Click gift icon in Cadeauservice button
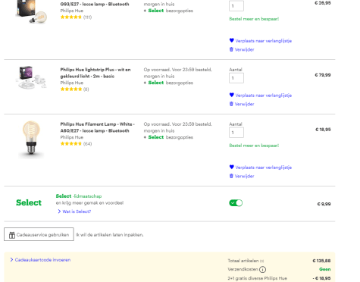360x282 pixels. pyautogui.click(x=12, y=235)
